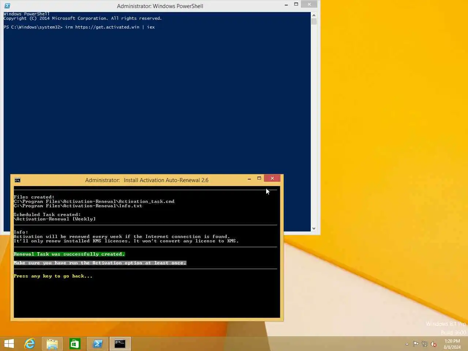Click the Activation_task.cmd file path line
The width and height of the screenshot is (468, 351).
pos(94,201)
